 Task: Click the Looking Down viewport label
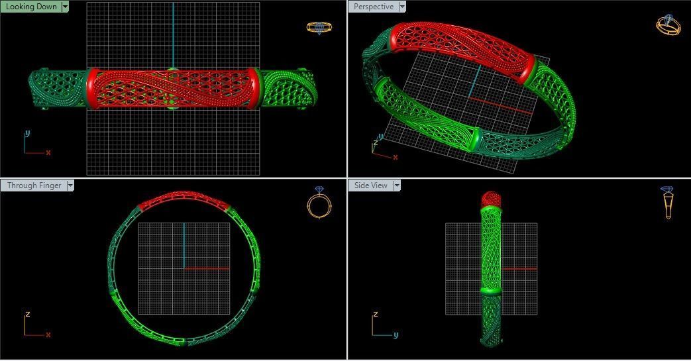[x=31, y=7]
